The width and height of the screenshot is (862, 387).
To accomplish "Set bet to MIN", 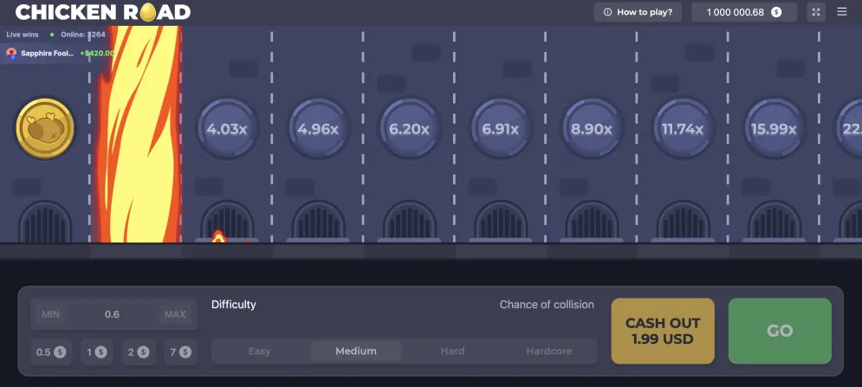I will click(51, 314).
